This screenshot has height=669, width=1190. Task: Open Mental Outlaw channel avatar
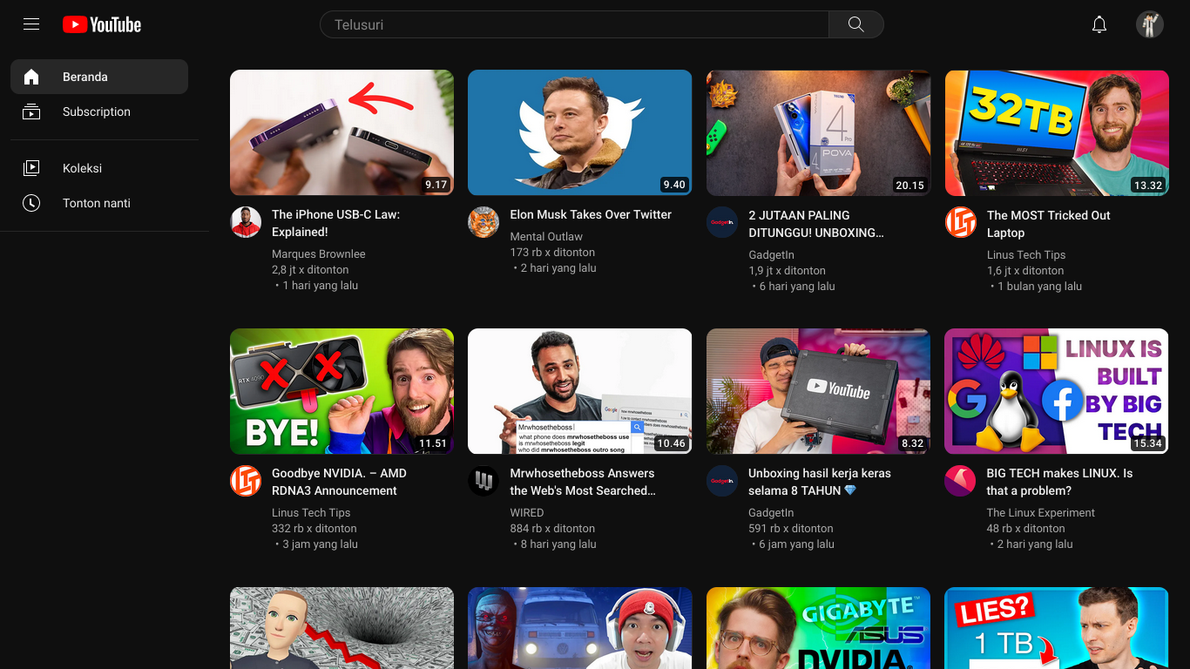[483, 222]
